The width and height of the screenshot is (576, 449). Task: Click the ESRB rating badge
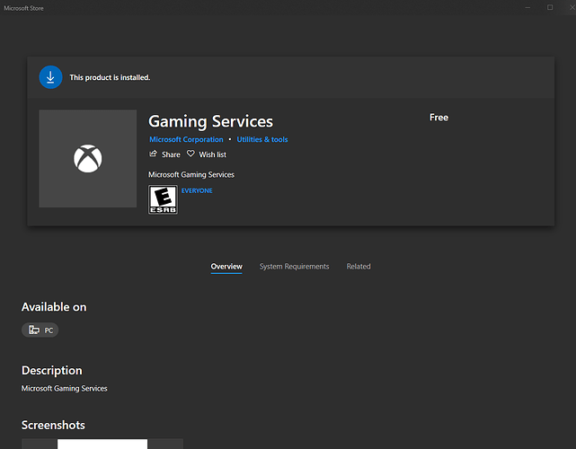coord(163,199)
